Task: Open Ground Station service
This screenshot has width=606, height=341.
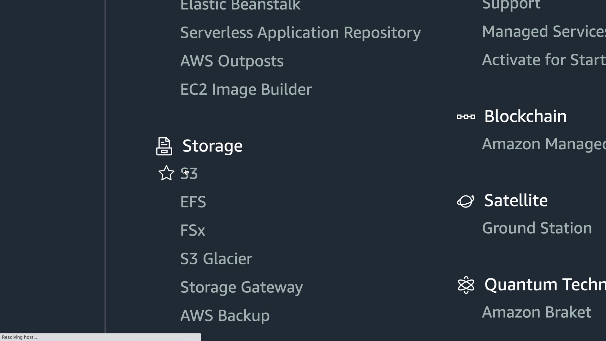Action: point(537,228)
